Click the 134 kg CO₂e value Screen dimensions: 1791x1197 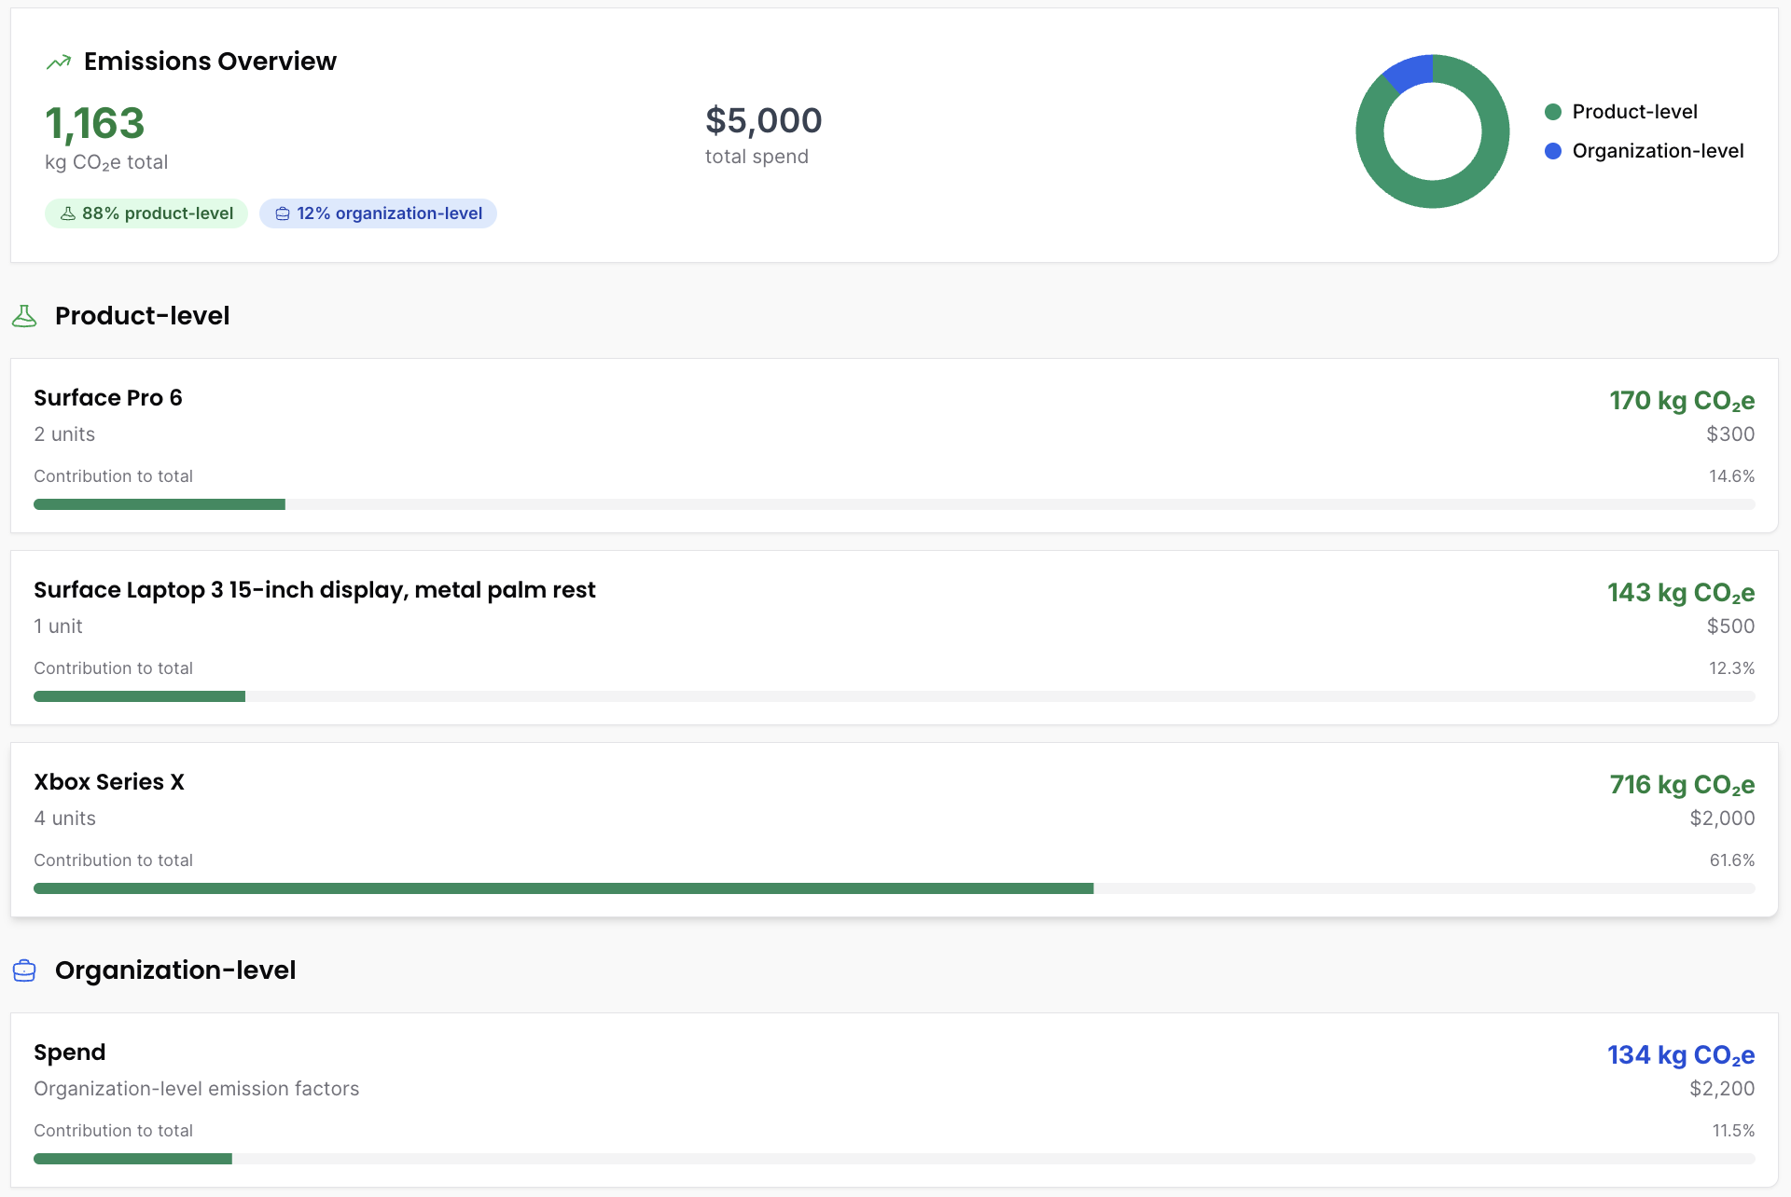(1681, 1055)
